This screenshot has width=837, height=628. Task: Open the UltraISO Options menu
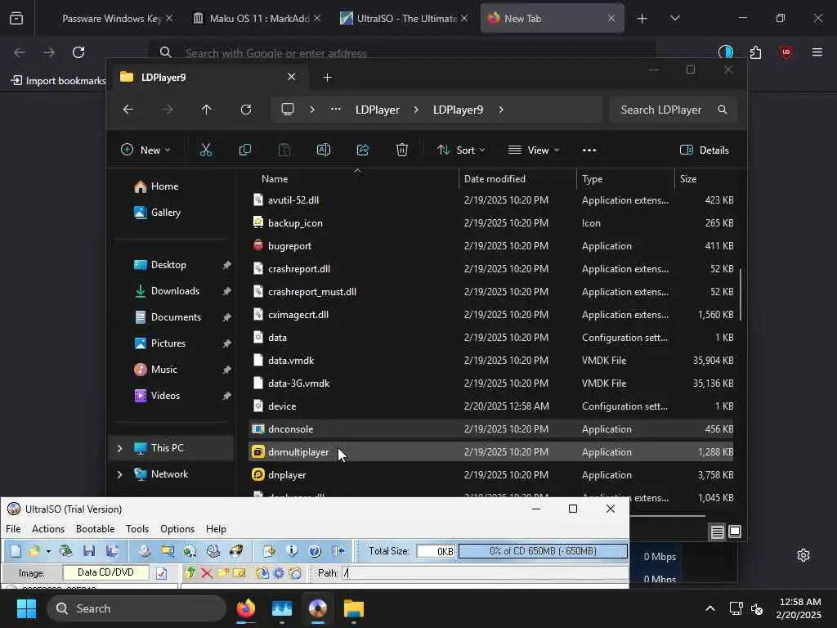point(177,529)
